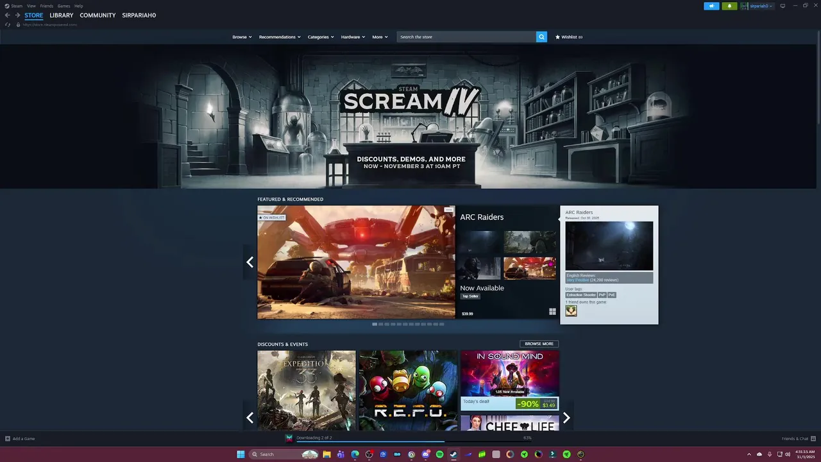This screenshot has width=821, height=462.
Task: Click the reload page icon
Action: coord(8,24)
